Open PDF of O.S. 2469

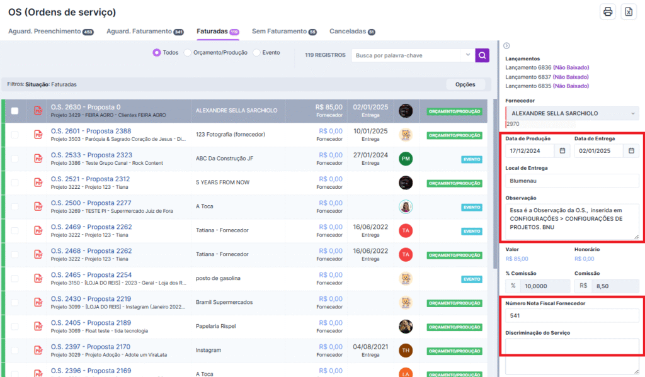(x=38, y=230)
